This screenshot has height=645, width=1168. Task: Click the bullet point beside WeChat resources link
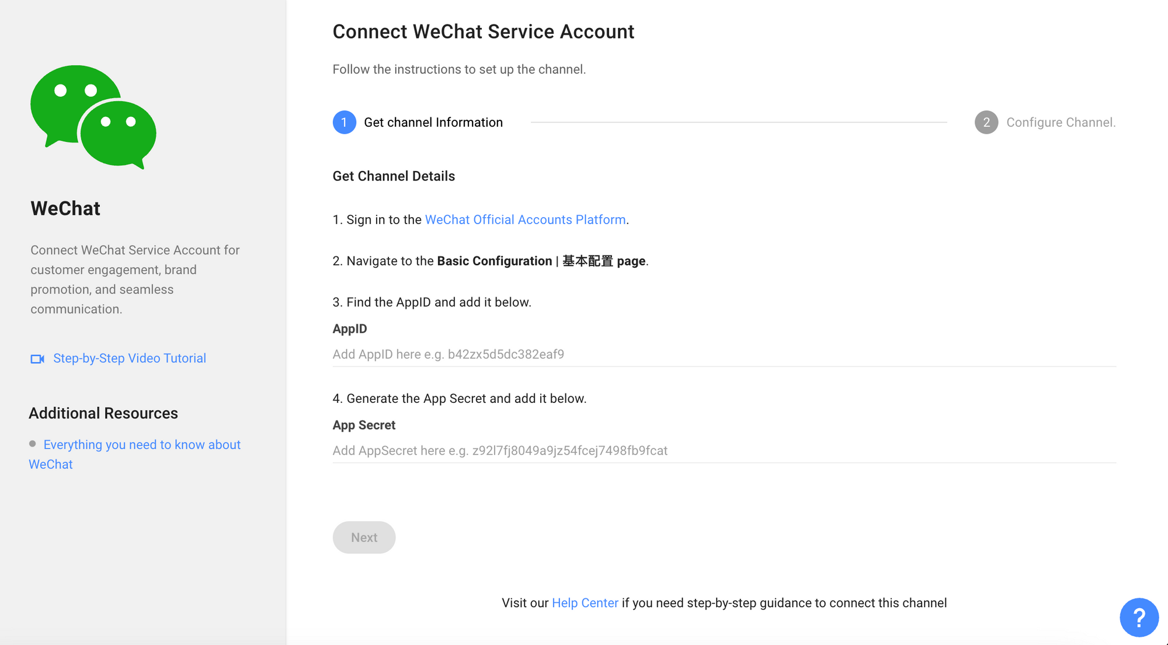33,444
